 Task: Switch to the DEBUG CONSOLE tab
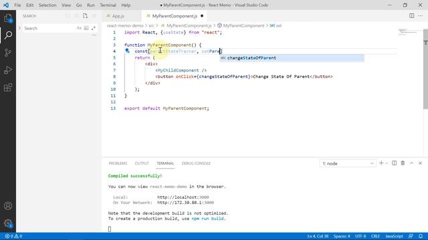point(196,163)
